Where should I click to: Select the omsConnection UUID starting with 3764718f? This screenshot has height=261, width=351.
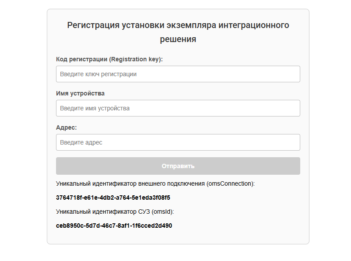click(113, 198)
